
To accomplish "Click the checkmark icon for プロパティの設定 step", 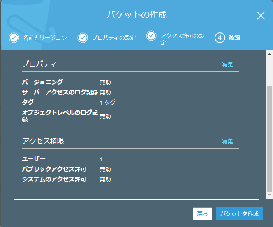I will click(x=83, y=38).
